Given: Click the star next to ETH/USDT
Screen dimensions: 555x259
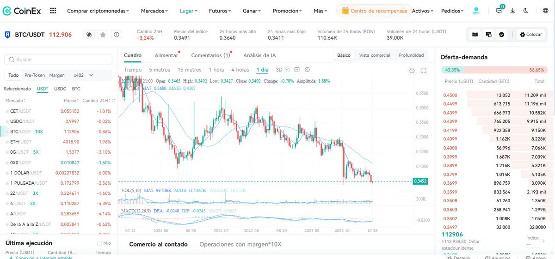Looking at the screenshot, I should [x=6, y=142].
